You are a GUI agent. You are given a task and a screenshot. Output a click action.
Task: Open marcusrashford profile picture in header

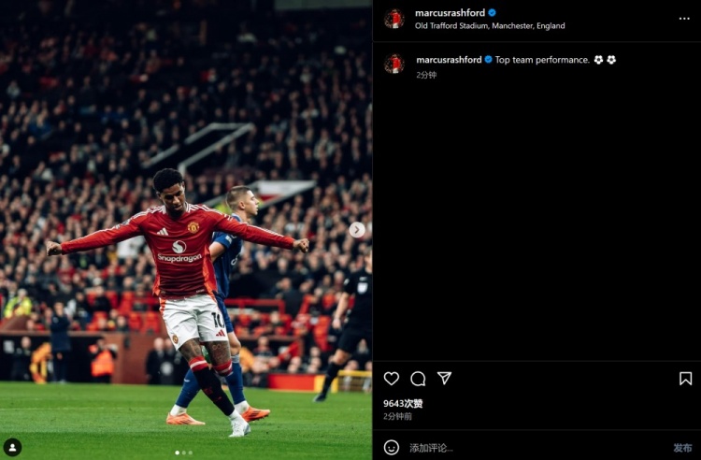393,19
